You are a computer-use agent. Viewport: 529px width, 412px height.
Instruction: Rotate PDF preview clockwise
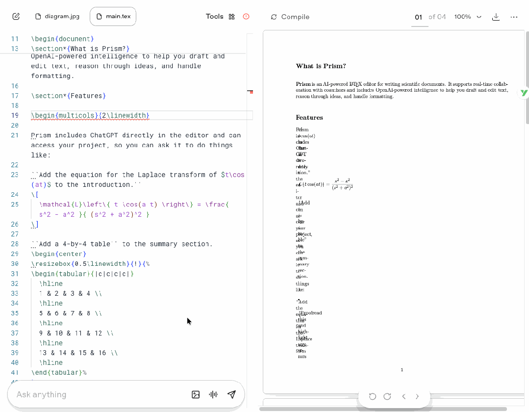(387, 396)
